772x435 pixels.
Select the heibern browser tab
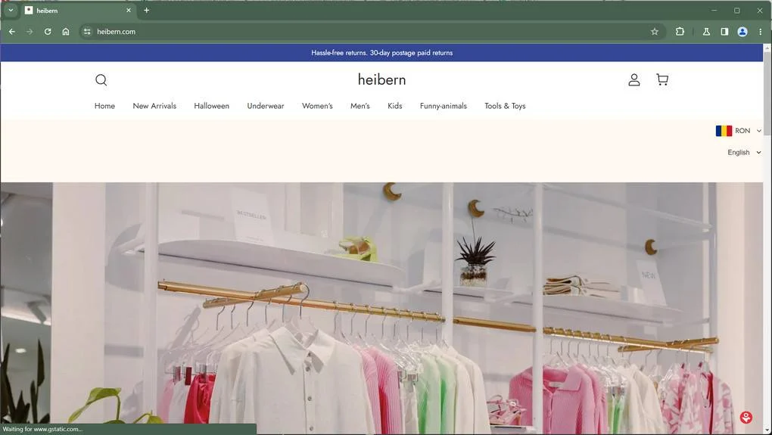77,10
